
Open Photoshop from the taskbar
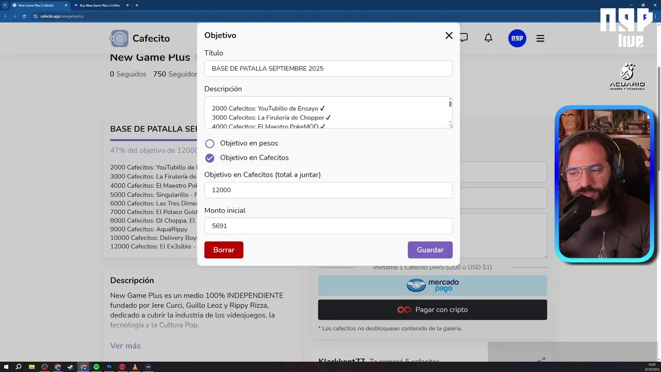[x=109, y=367]
